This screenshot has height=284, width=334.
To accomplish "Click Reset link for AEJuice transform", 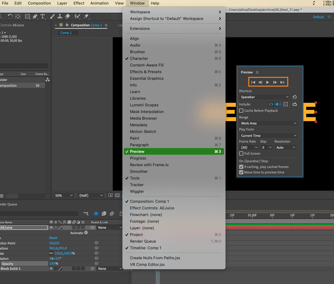I will pyautogui.click(x=53, y=238).
